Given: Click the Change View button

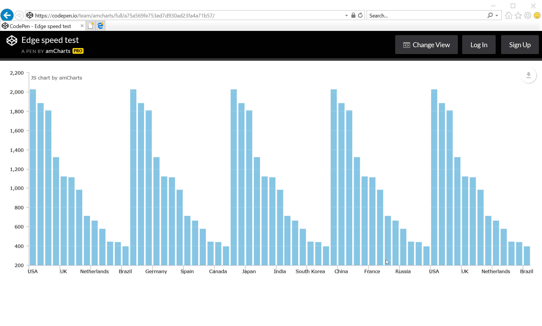Looking at the screenshot, I should pyautogui.click(x=426, y=45).
